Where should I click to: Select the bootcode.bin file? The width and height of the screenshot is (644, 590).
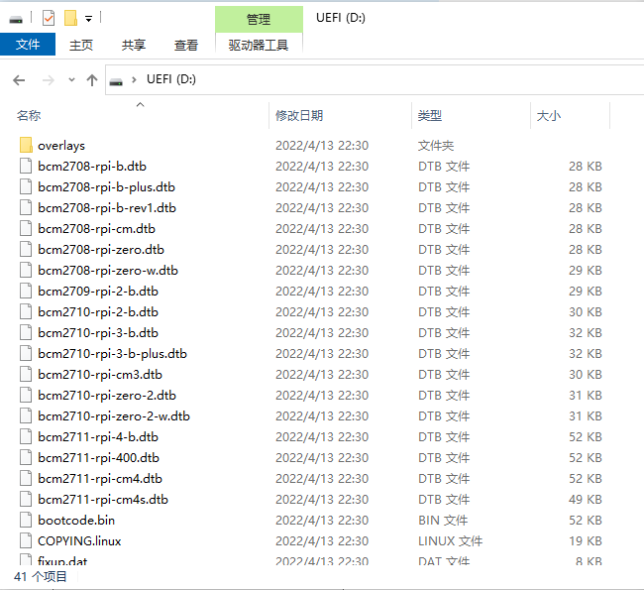76,520
